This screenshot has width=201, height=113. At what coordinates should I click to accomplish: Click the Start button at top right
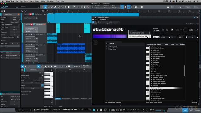click(x=173, y=7)
